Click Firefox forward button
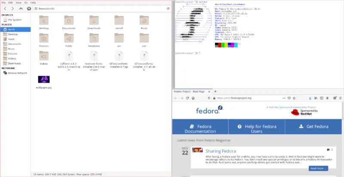Image resolution: width=344 pixels, height=177 pixels. (181, 98)
